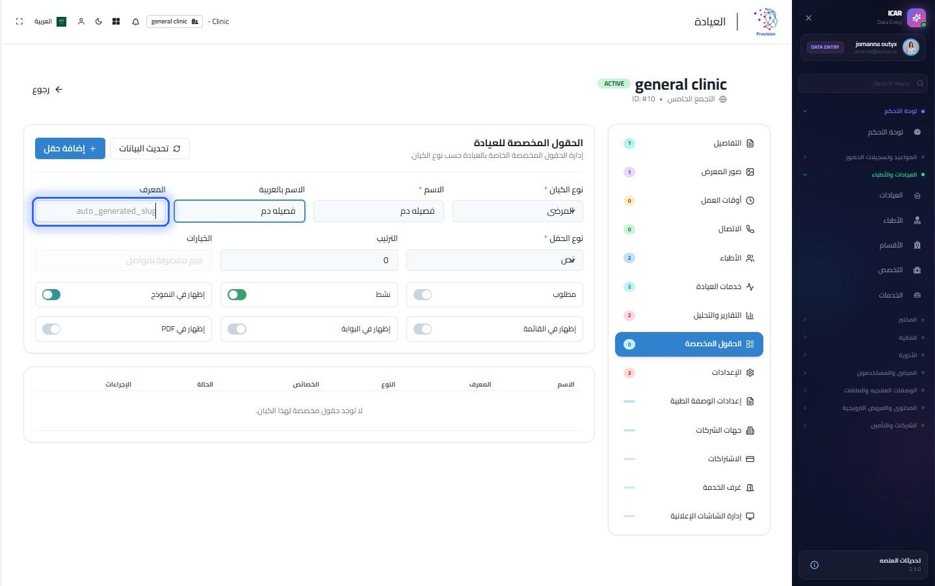
Task: Expand الشركات والتأمين sidebar group
Action: (863, 426)
